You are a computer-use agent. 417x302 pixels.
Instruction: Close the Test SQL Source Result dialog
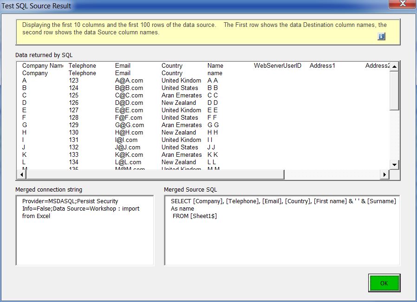point(402,5)
